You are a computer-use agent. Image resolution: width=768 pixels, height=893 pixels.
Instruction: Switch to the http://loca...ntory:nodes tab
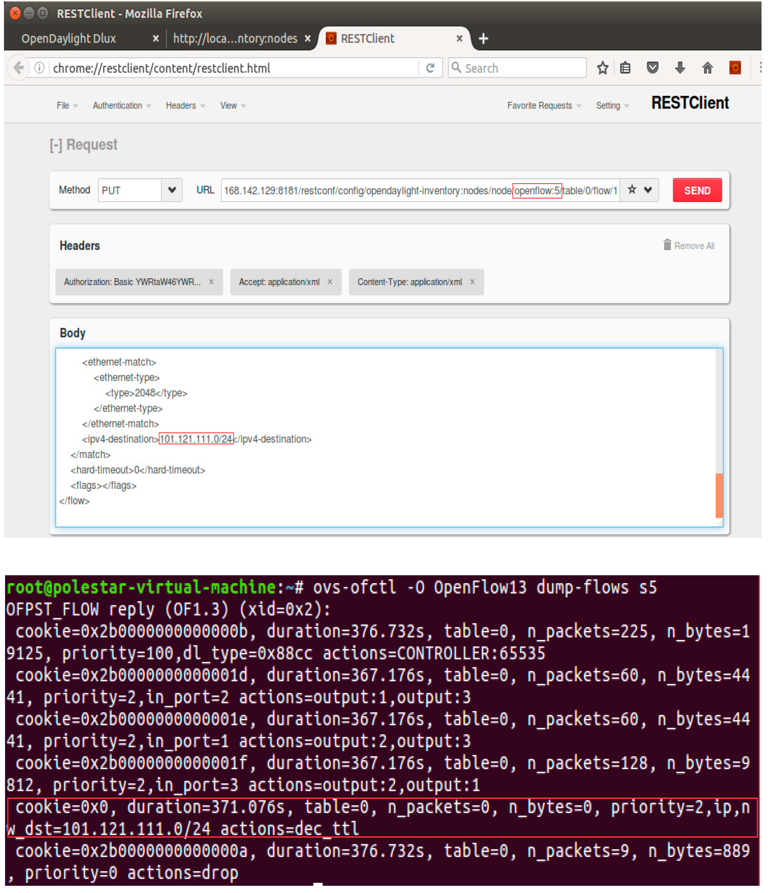(x=235, y=39)
